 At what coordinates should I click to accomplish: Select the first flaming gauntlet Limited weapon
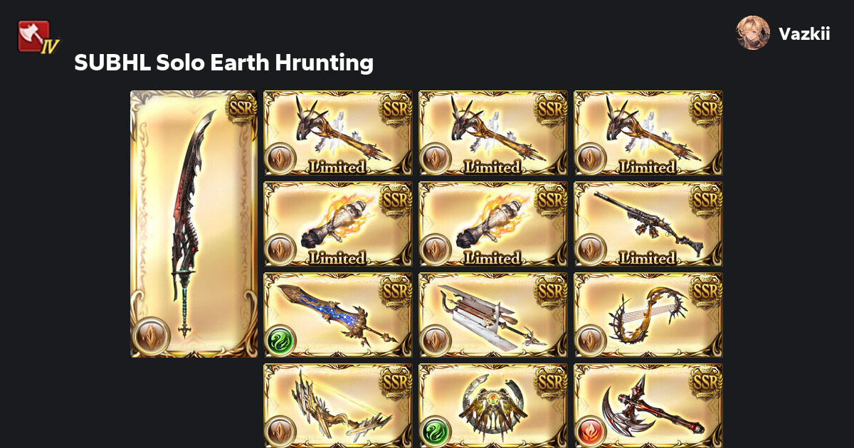pyautogui.click(x=338, y=224)
